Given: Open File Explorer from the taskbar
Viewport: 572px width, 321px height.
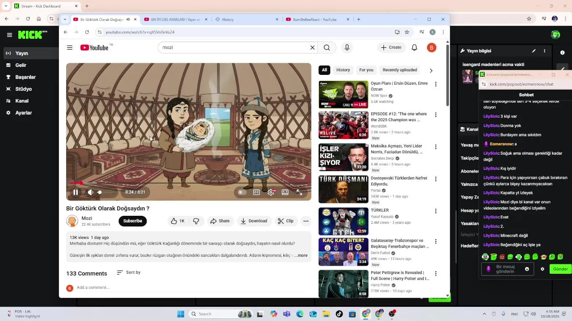Looking at the screenshot, I should click(x=326, y=314).
